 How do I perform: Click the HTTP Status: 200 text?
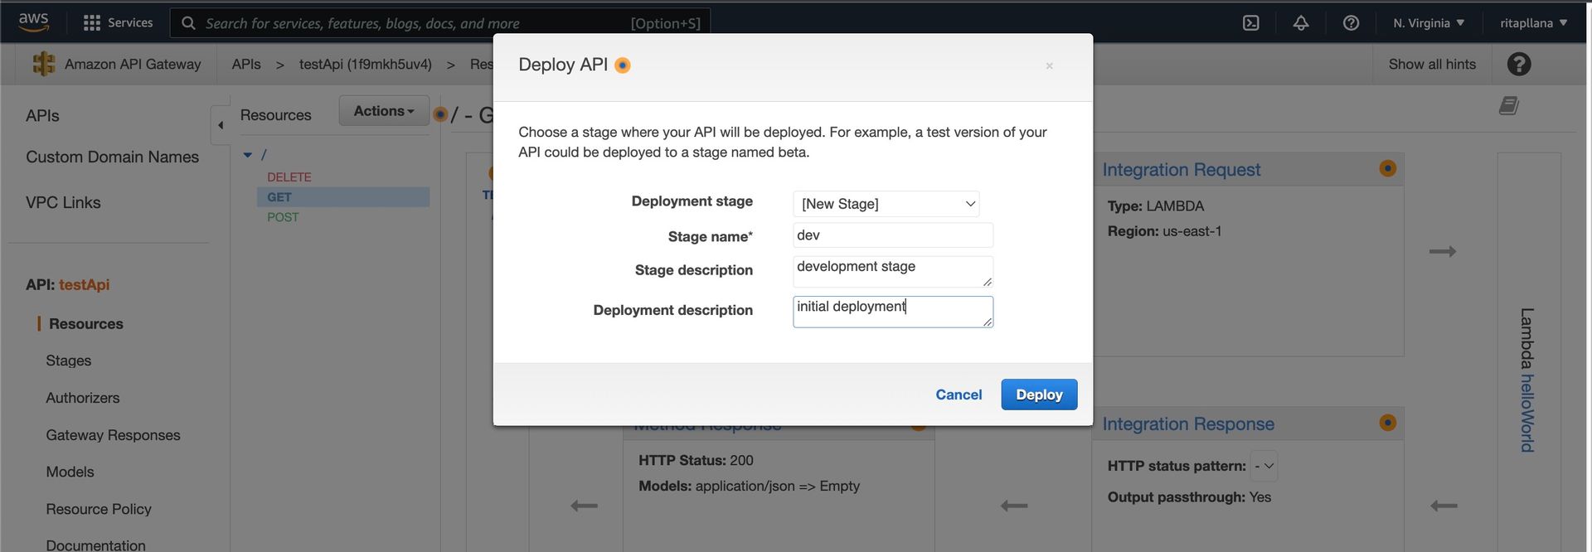point(696,460)
